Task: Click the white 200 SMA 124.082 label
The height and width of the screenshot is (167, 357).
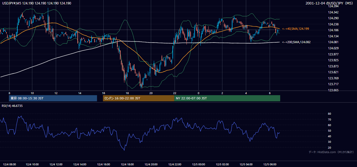Action: 296,42
